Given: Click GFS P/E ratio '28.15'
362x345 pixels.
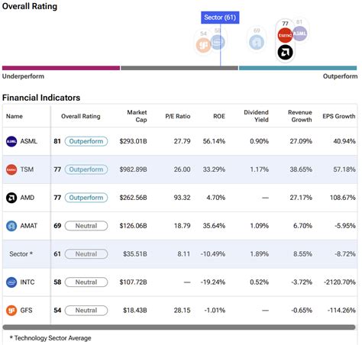Looking at the screenshot, I should pos(182,311).
